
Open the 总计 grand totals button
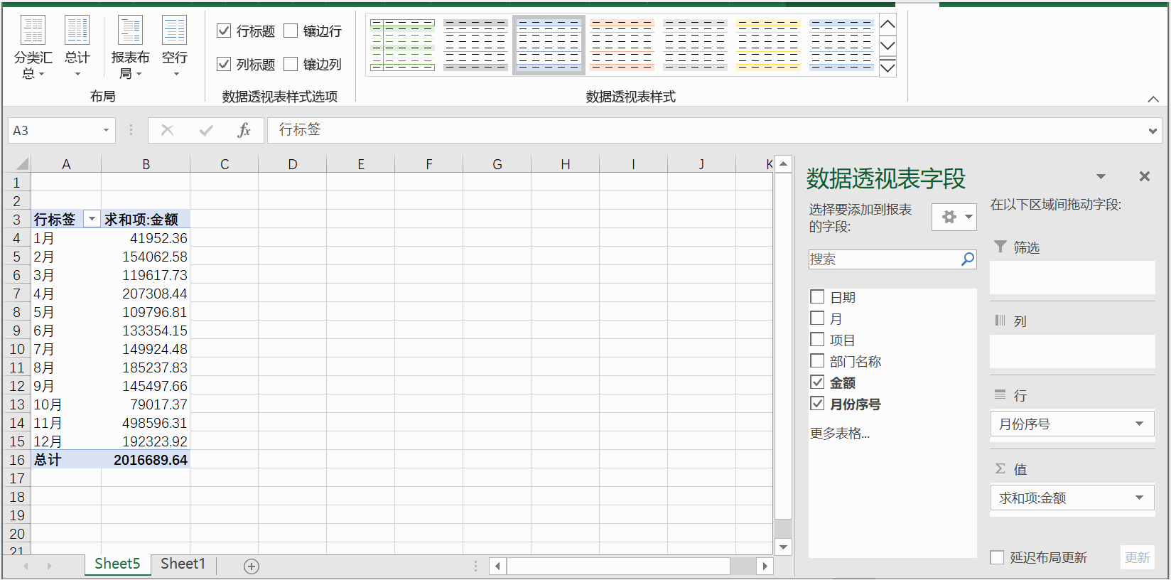click(77, 47)
